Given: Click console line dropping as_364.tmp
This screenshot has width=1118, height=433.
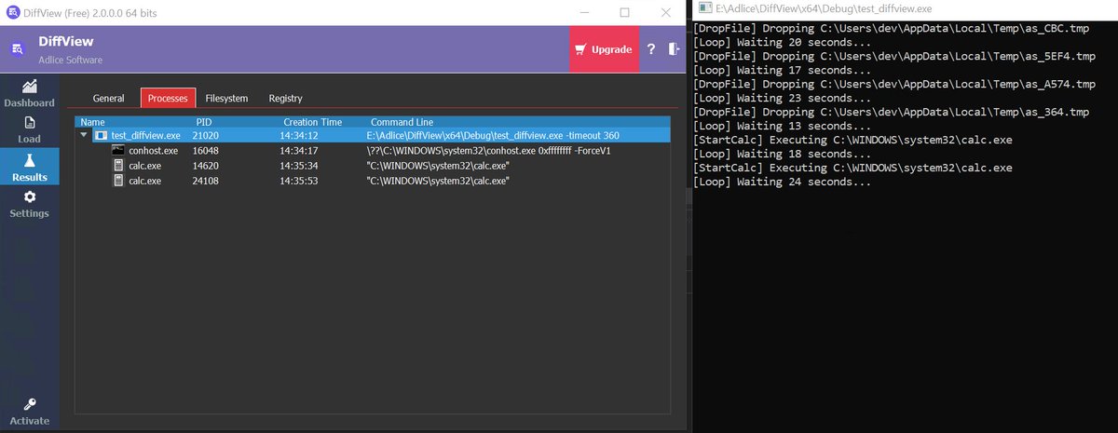Looking at the screenshot, I should coord(891,113).
